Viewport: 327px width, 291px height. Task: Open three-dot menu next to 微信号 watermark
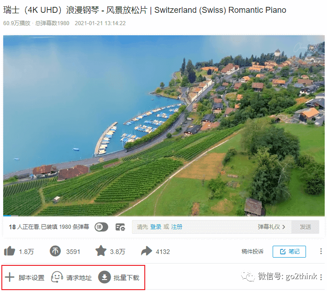[x=321, y=277]
